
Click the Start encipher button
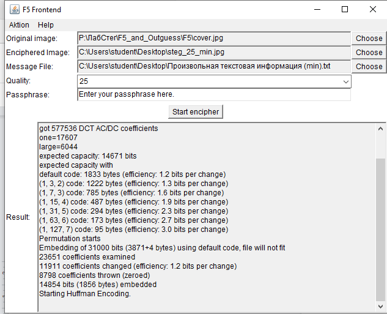(x=196, y=112)
